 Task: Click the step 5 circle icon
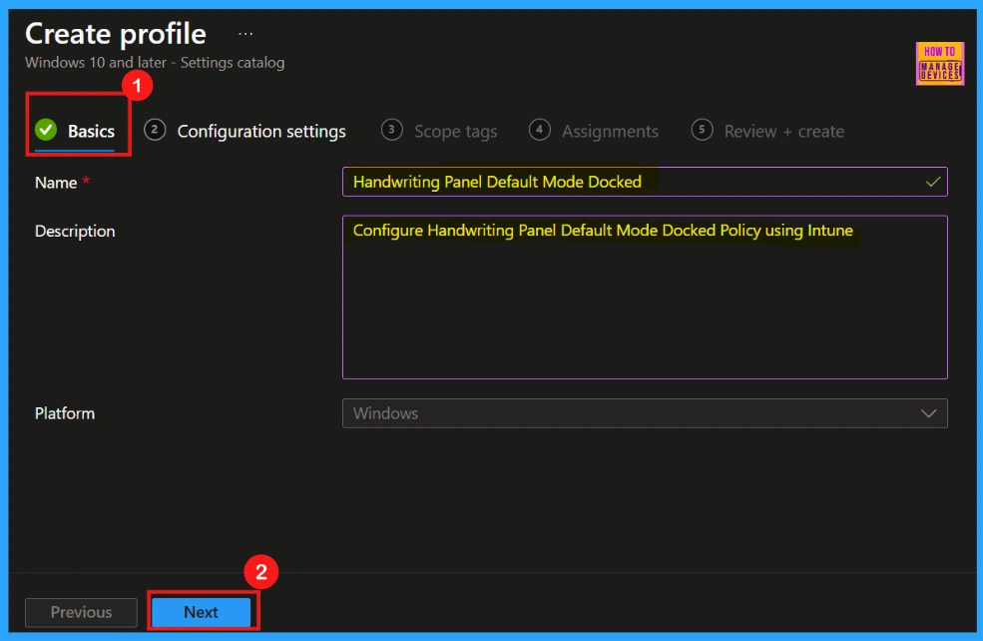(703, 130)
